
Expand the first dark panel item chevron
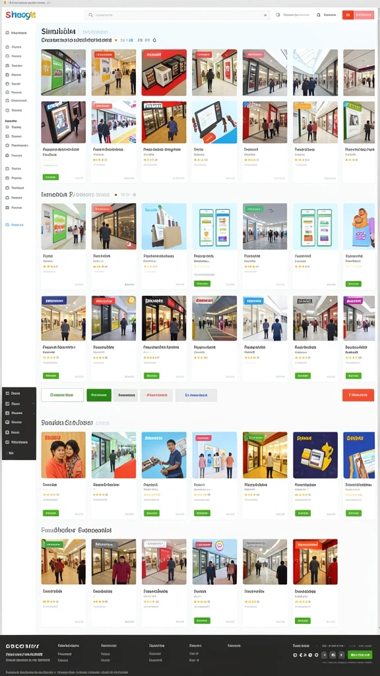(33, 393)
